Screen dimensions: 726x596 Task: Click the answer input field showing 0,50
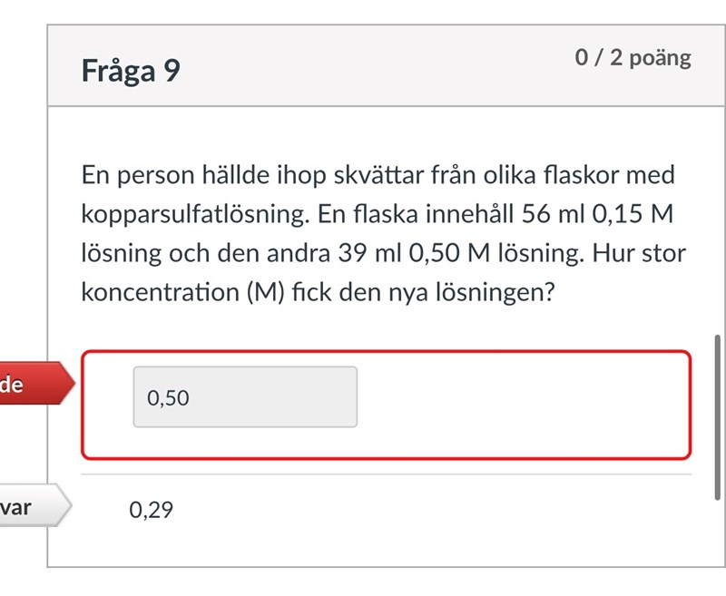pyautogui.click(x=245, y=396)
